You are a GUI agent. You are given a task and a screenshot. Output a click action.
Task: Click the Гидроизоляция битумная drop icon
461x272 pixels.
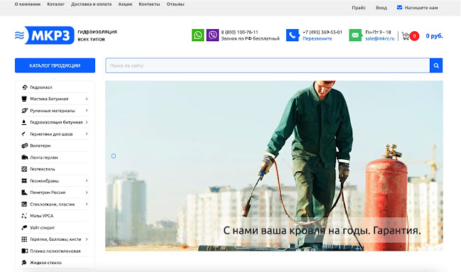pyautogui.click(x=24, y=122)
